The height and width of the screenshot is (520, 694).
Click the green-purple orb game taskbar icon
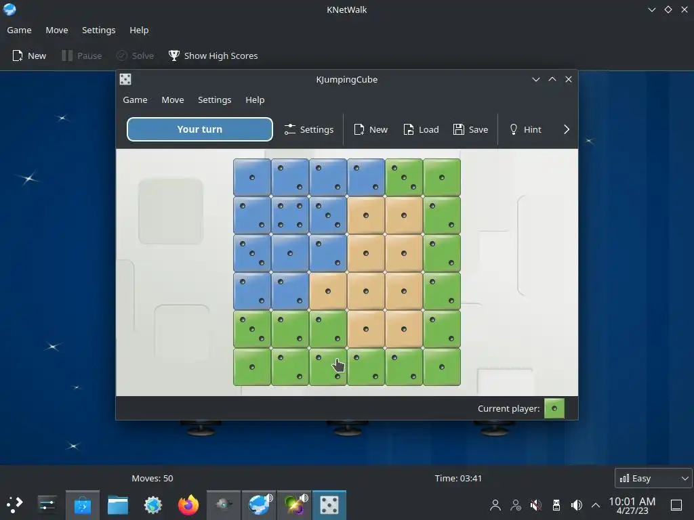pos(294,505)
